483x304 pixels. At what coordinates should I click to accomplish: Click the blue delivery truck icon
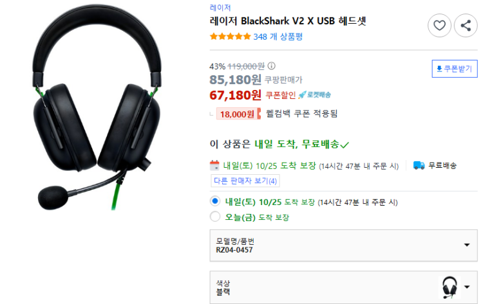coord(419,165)
